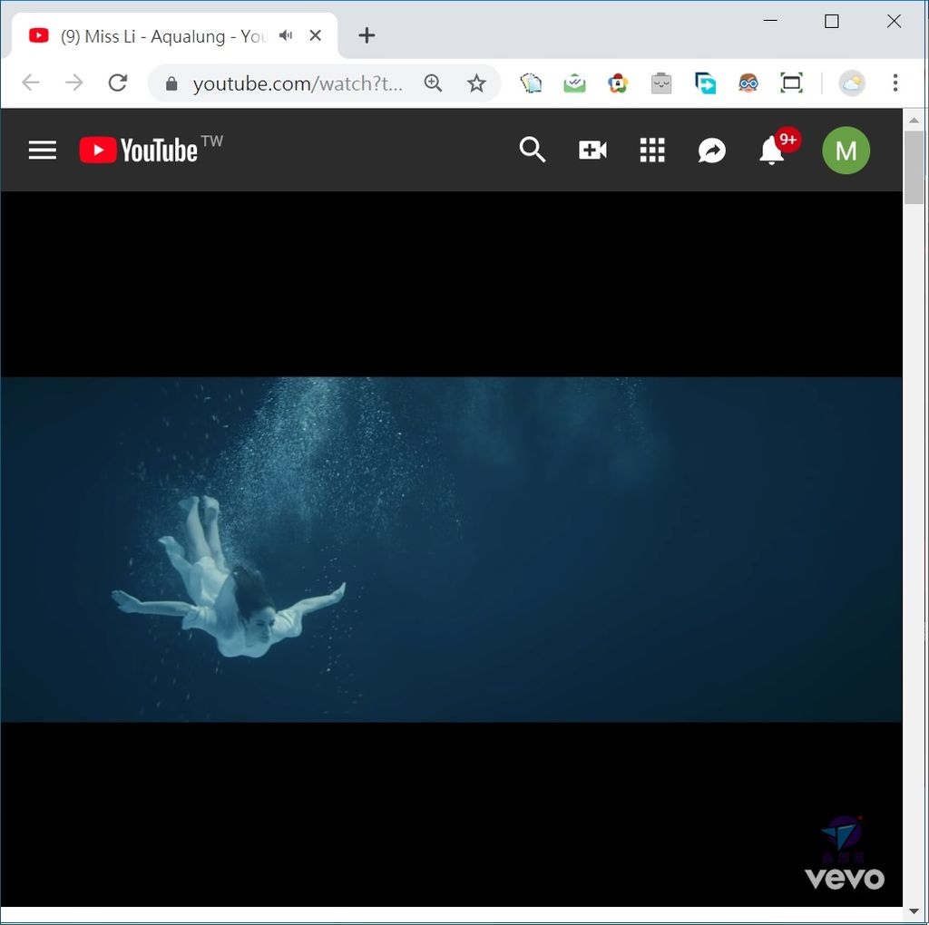Open the Chrome profile avatar
This screenshot has width=929, height=925.
[851, 83]
